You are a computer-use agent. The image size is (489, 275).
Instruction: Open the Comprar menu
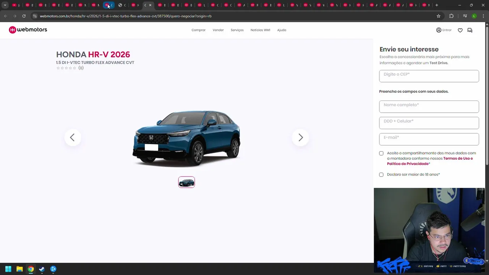point(198,30)
